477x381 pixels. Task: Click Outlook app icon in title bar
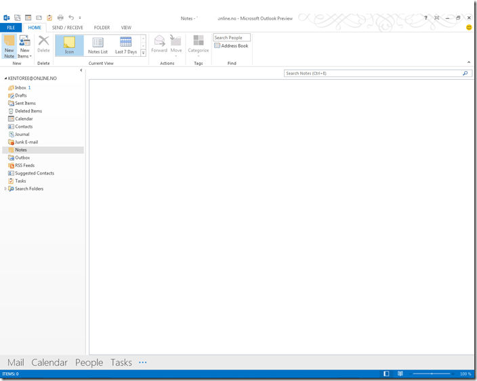click(x=6, y=18)
